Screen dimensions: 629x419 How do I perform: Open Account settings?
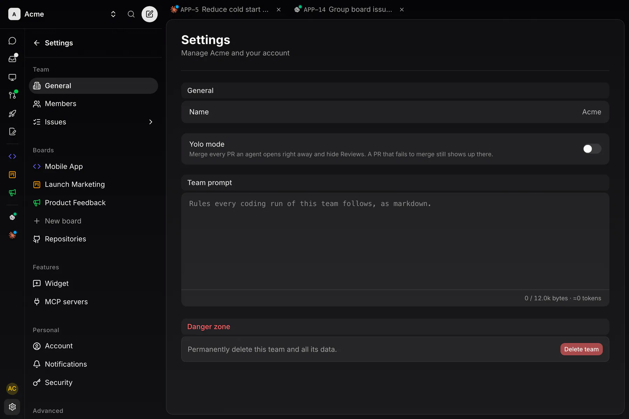click(x=93, y=346)
